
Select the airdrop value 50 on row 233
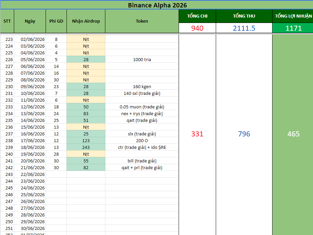coord(86,107)
